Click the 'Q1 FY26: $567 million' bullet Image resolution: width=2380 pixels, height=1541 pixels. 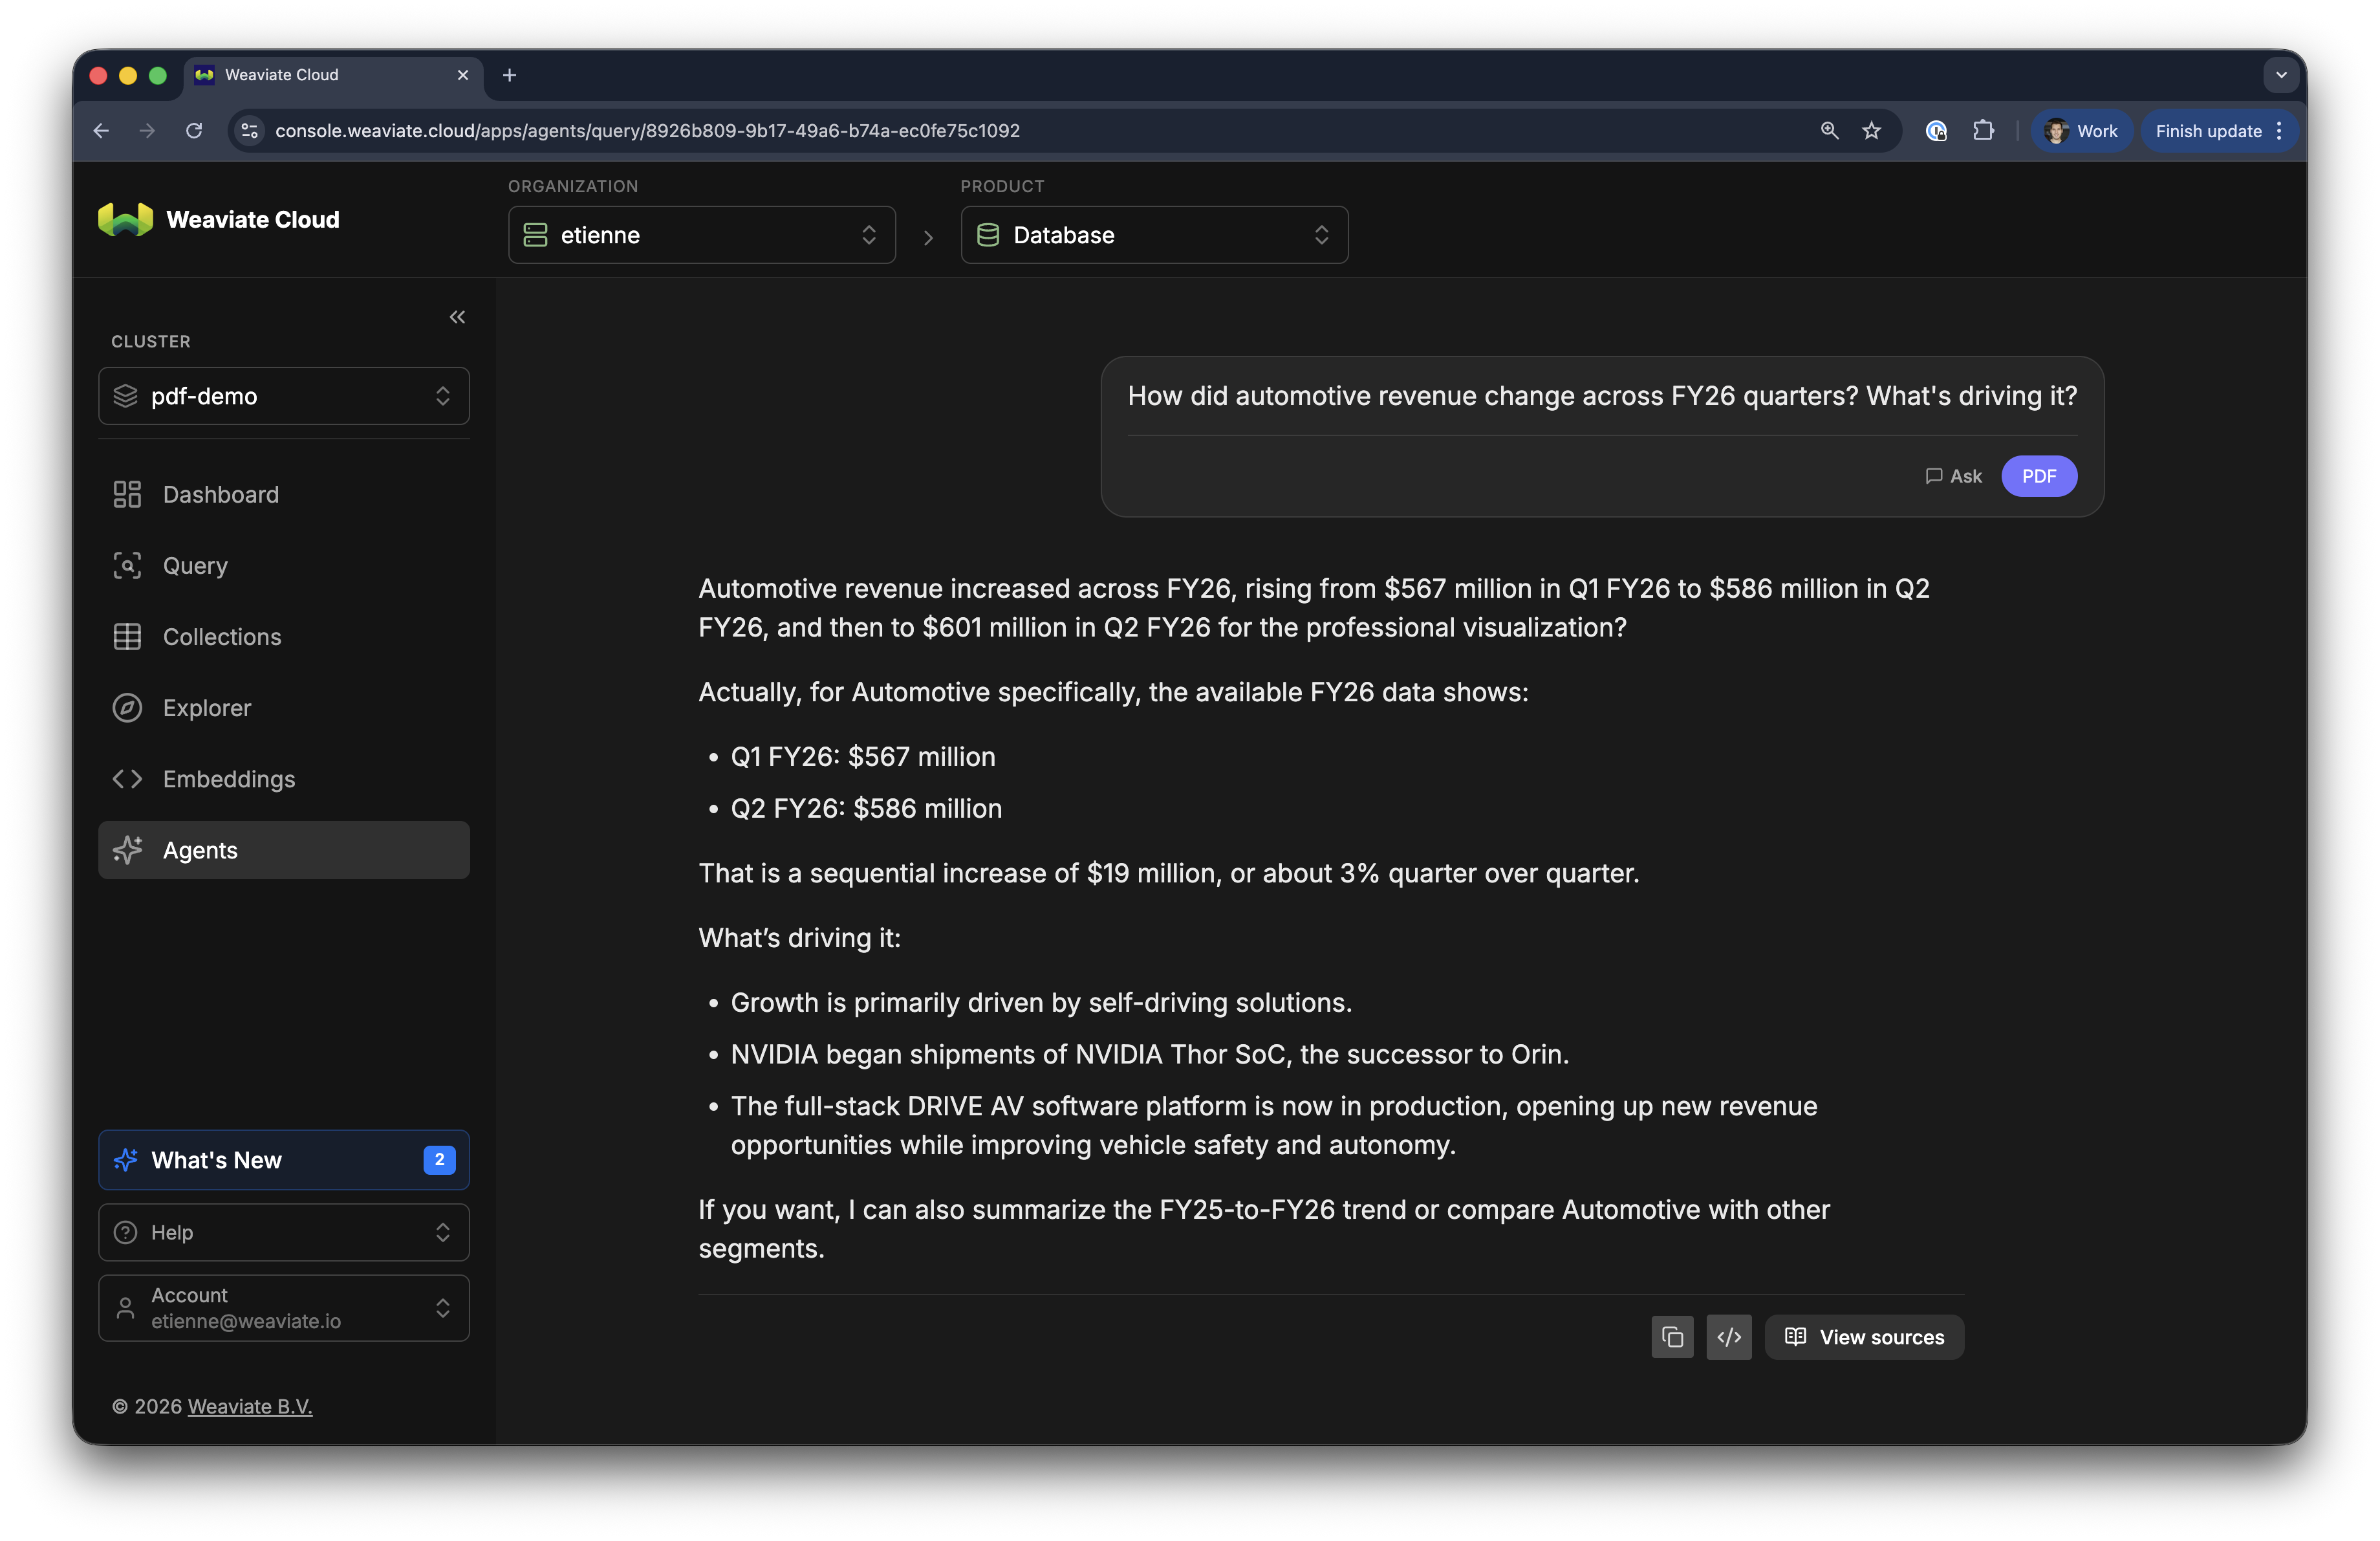pos(863,757)
